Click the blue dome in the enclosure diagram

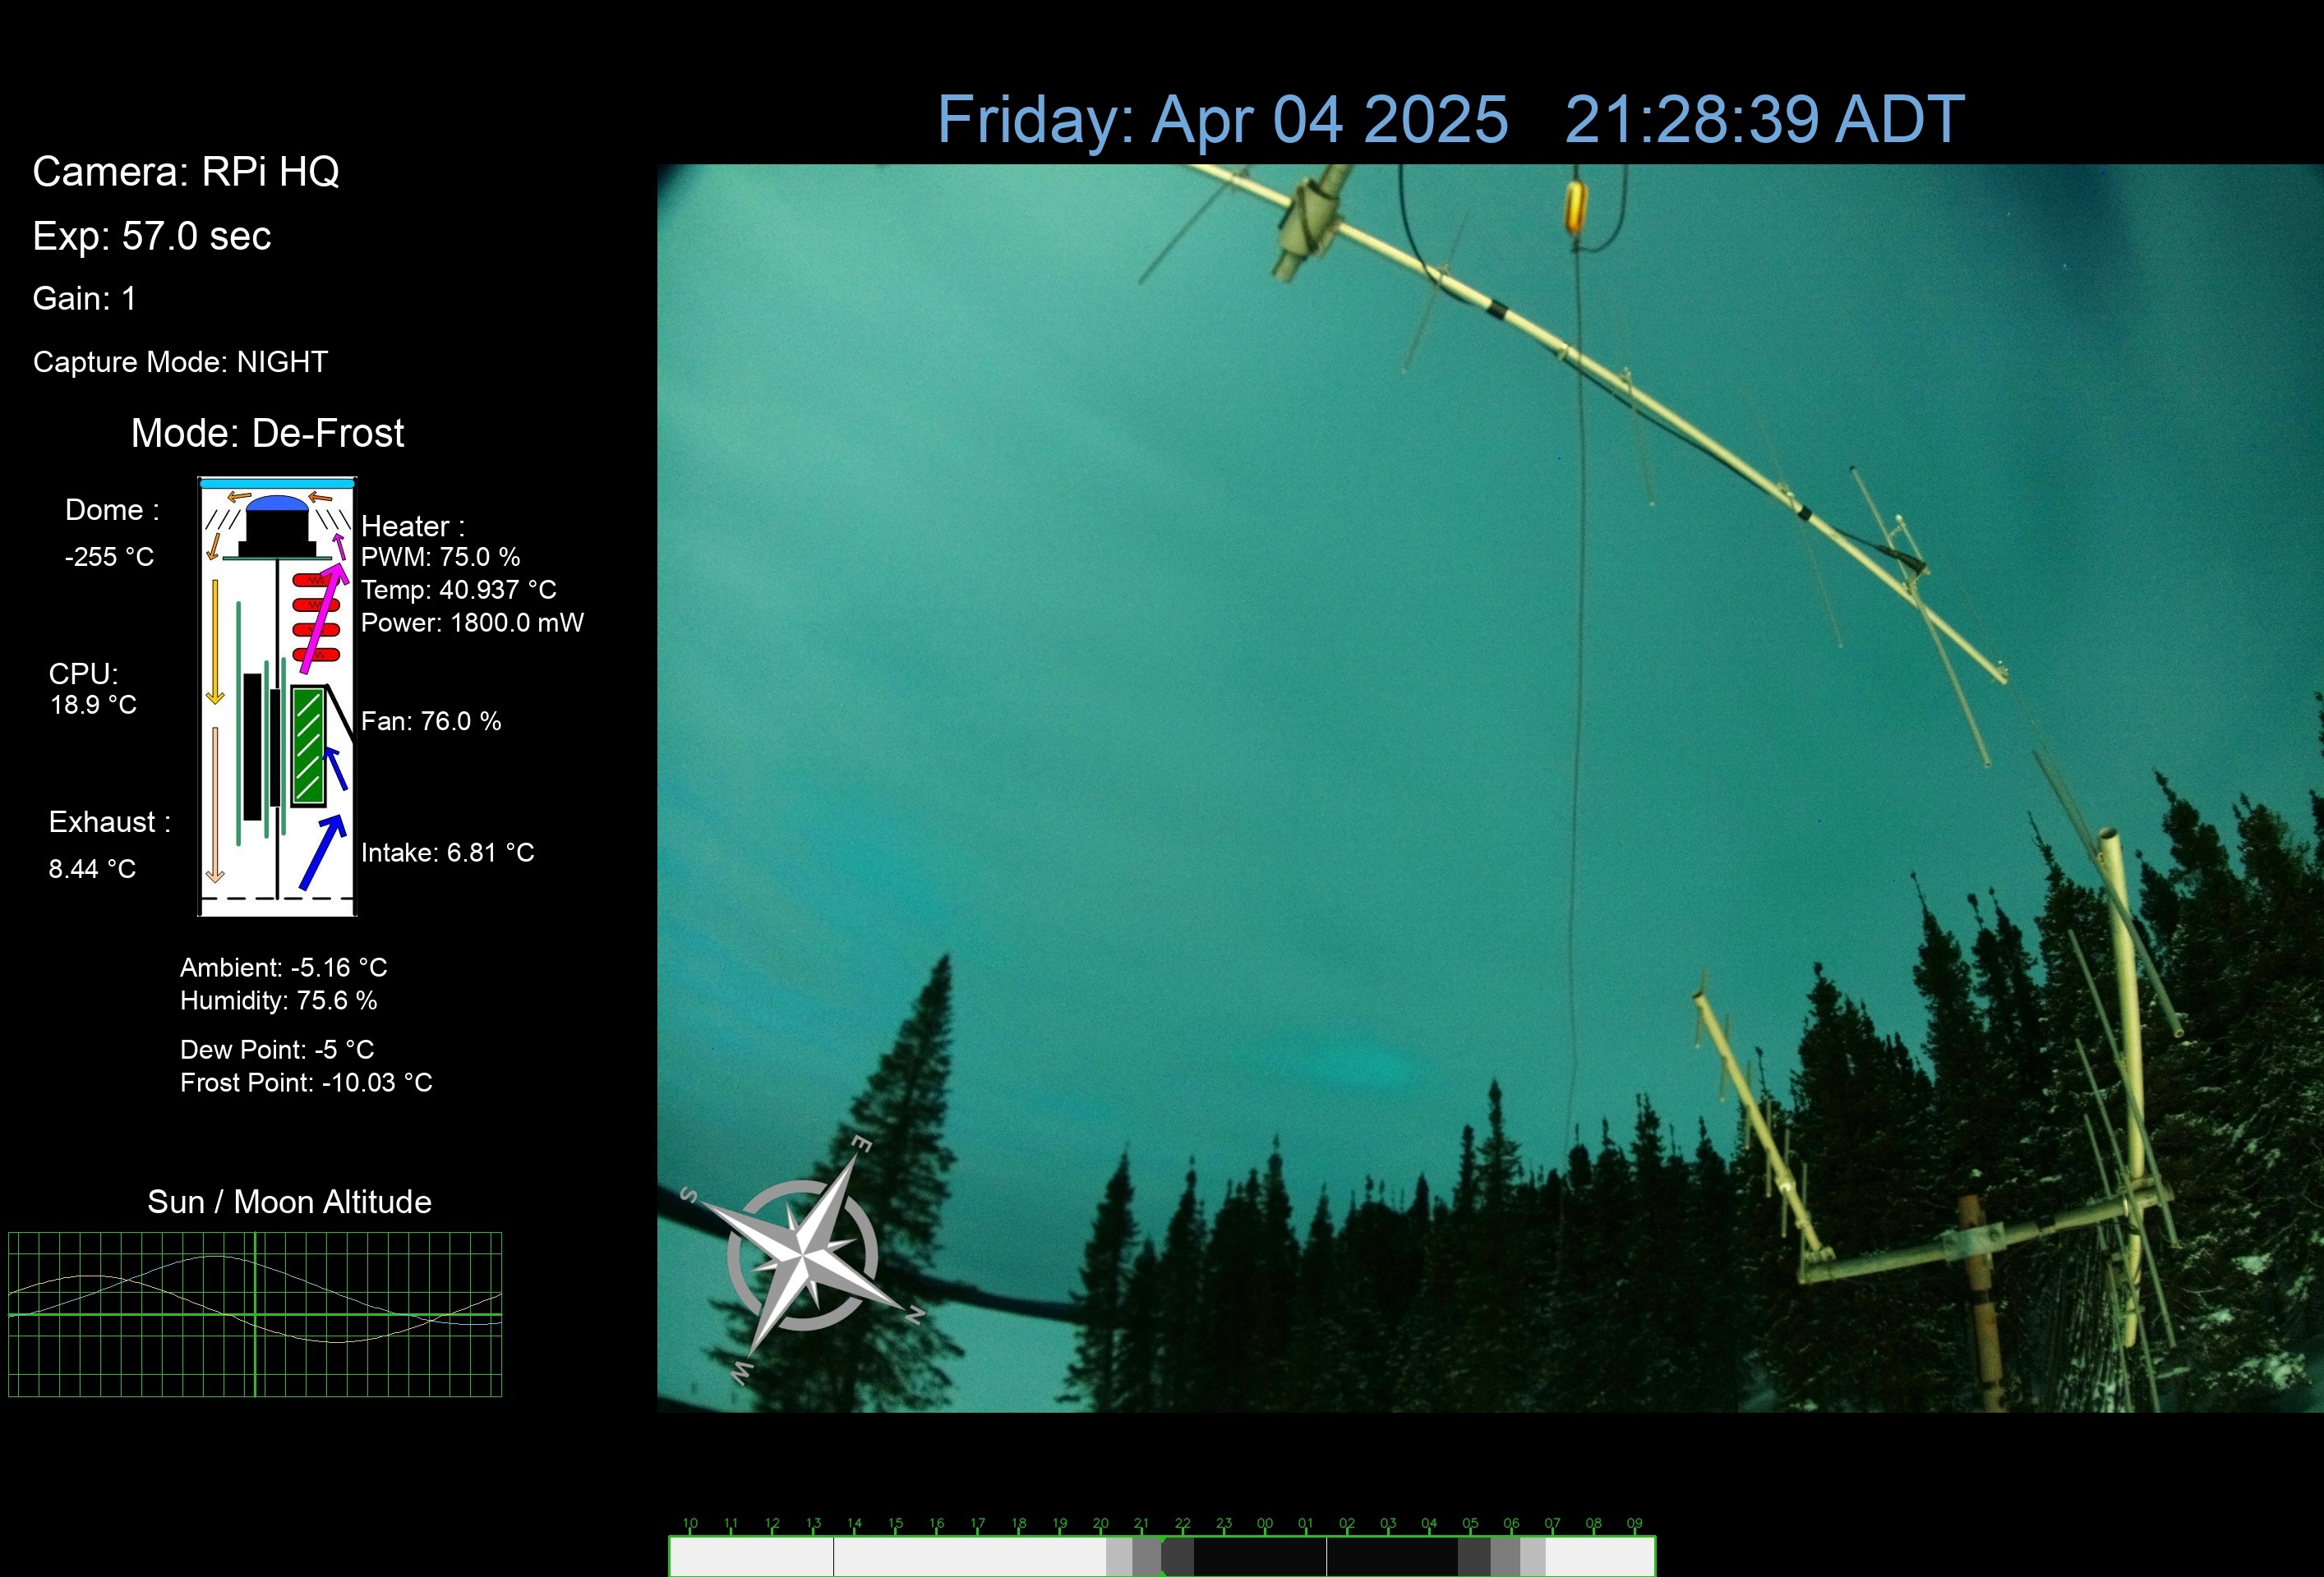click(277, 502)
